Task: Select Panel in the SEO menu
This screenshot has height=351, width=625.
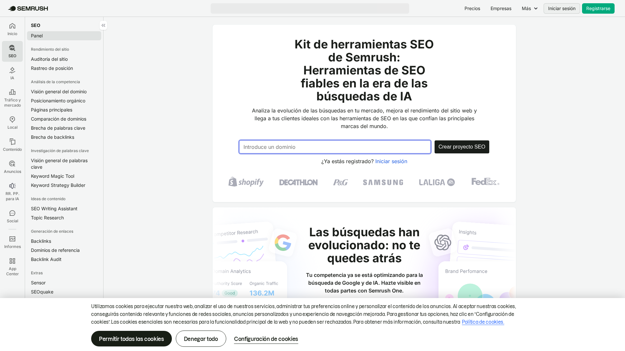Action: click(x=64, y=36)
